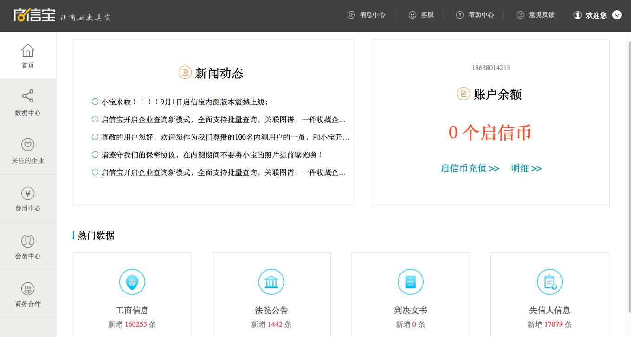Open the 判决文书 document icon
This screenshot has width=631, height=337.
411,282
